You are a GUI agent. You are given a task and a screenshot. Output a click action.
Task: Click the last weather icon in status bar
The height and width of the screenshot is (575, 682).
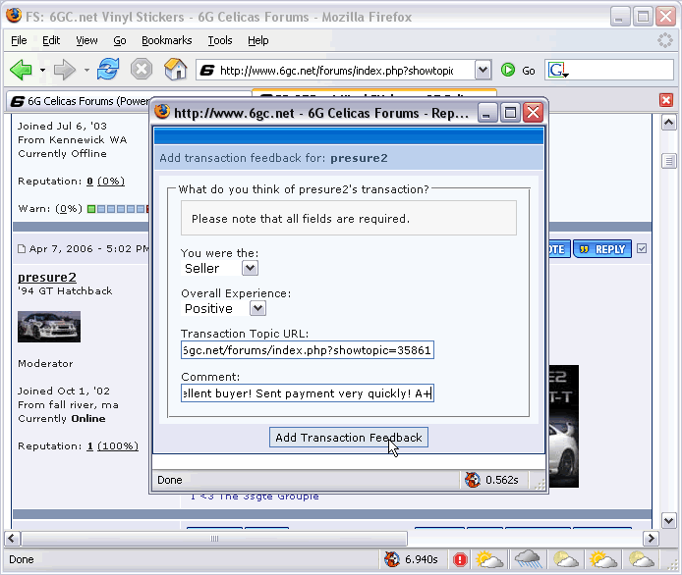click(641, 559)
